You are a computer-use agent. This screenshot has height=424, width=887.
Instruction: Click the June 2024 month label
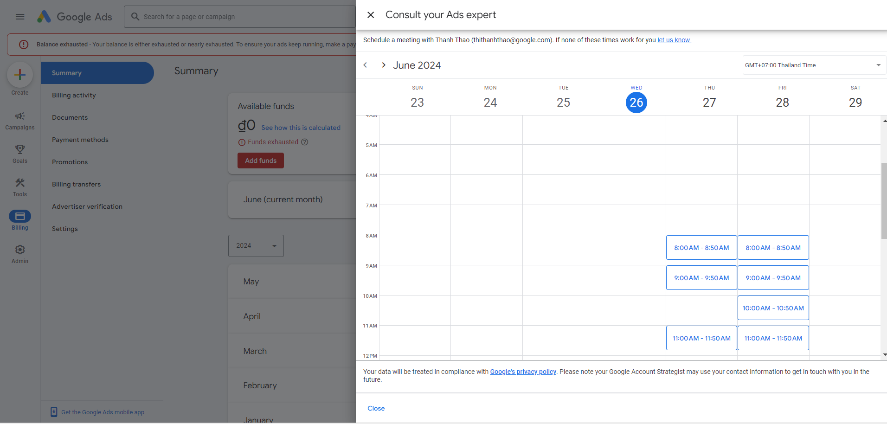click(417, 65)
